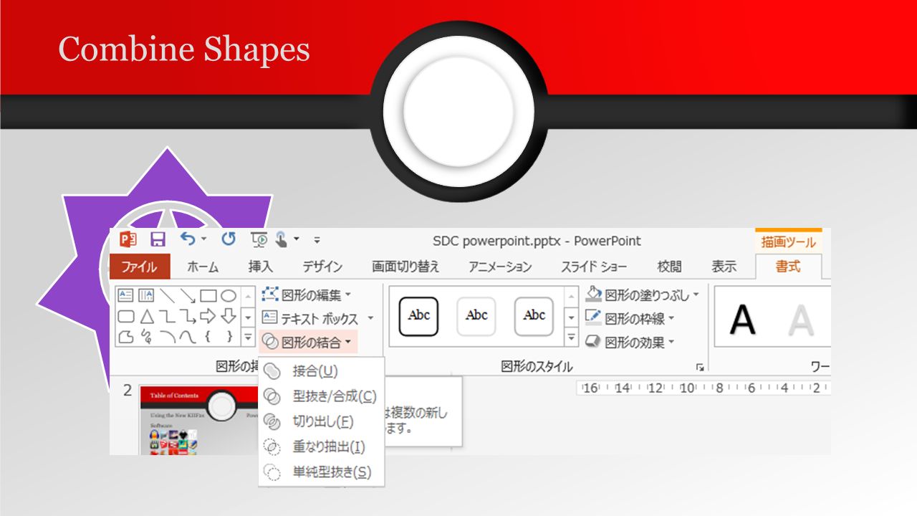Apply the light outline Abc shape style
This screenshot has height=516, width=917.
(476, 316)
